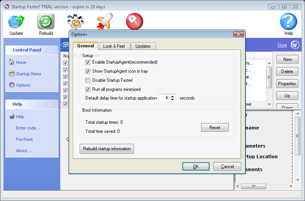Click the details pane horizontal scrollbar thumb
Image resolution: width=305 pixels, height=201 pixels.
tap(254, 187)
